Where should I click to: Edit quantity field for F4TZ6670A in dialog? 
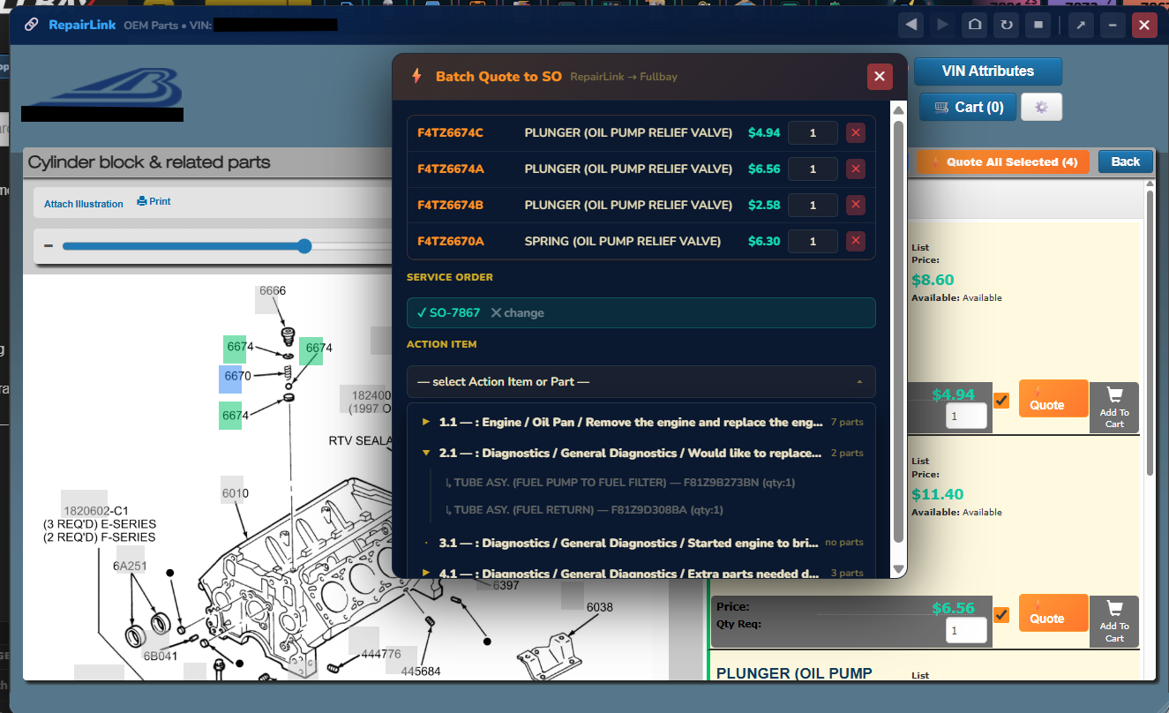(x=813, y=241)
